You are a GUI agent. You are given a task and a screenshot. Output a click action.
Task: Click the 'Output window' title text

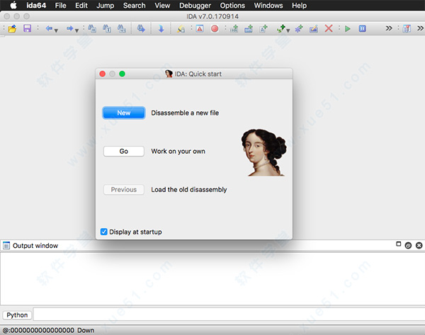click(35, 246)
